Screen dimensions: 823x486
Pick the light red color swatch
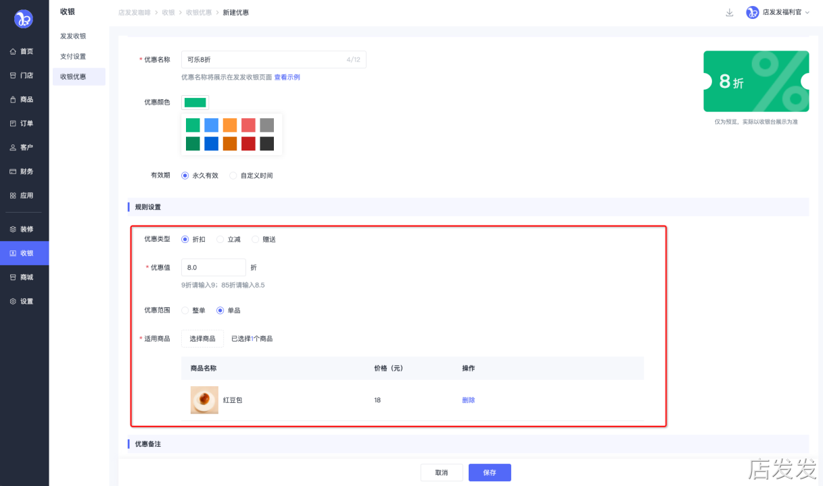pyautogui.click(x=248, y=125)
